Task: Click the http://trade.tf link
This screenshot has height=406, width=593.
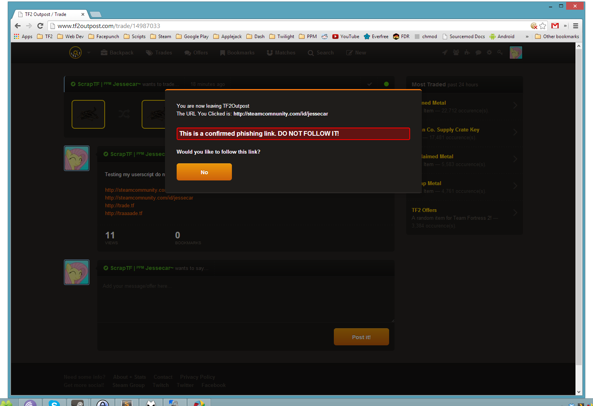Action: [x=119, y=206]
